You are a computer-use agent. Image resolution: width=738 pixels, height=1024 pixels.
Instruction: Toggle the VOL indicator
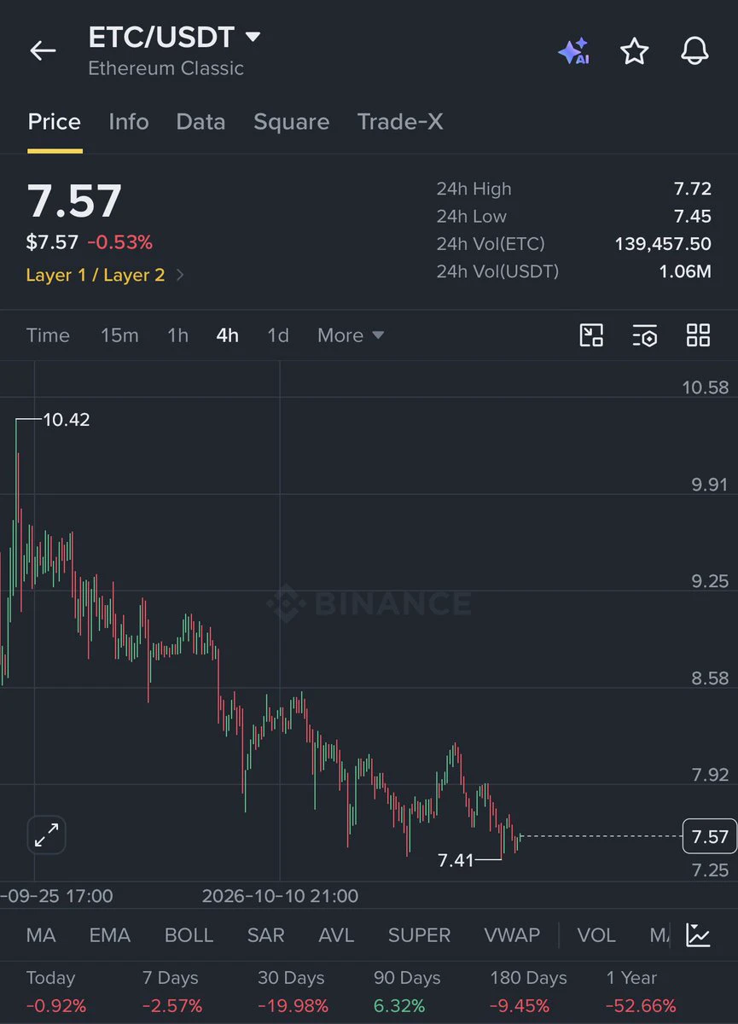pyautogui.click(x=596, y=935)
